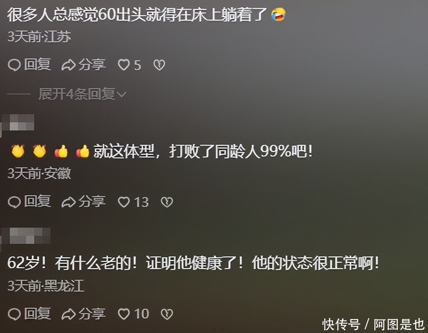Click the 快传号 / 阿图是也 watermark
This screenshot has height=333, width=428.
point(373,324)
